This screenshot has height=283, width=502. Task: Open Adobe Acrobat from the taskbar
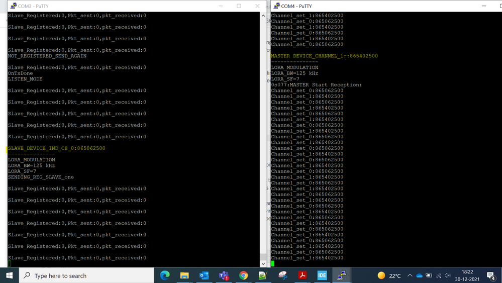pyautogui.click(x=302, y=275)
